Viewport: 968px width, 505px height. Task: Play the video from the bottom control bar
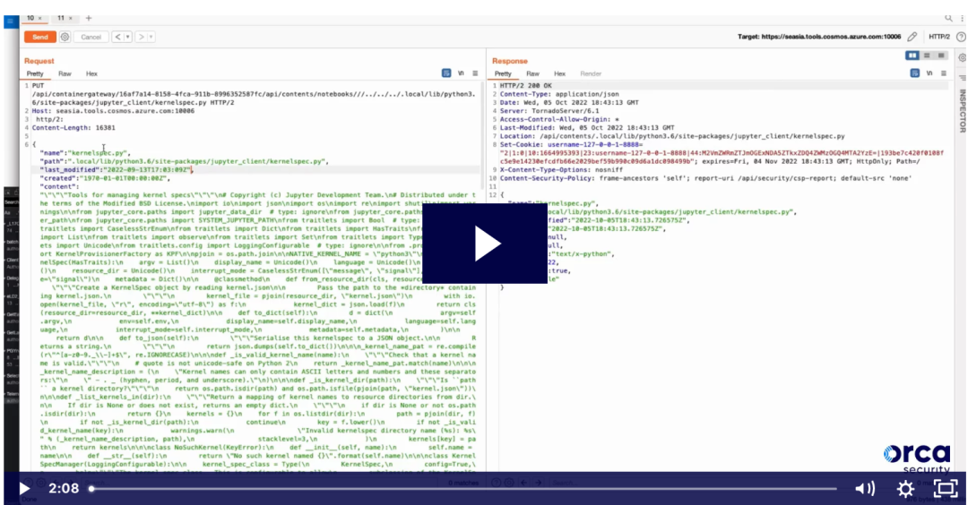23,489
